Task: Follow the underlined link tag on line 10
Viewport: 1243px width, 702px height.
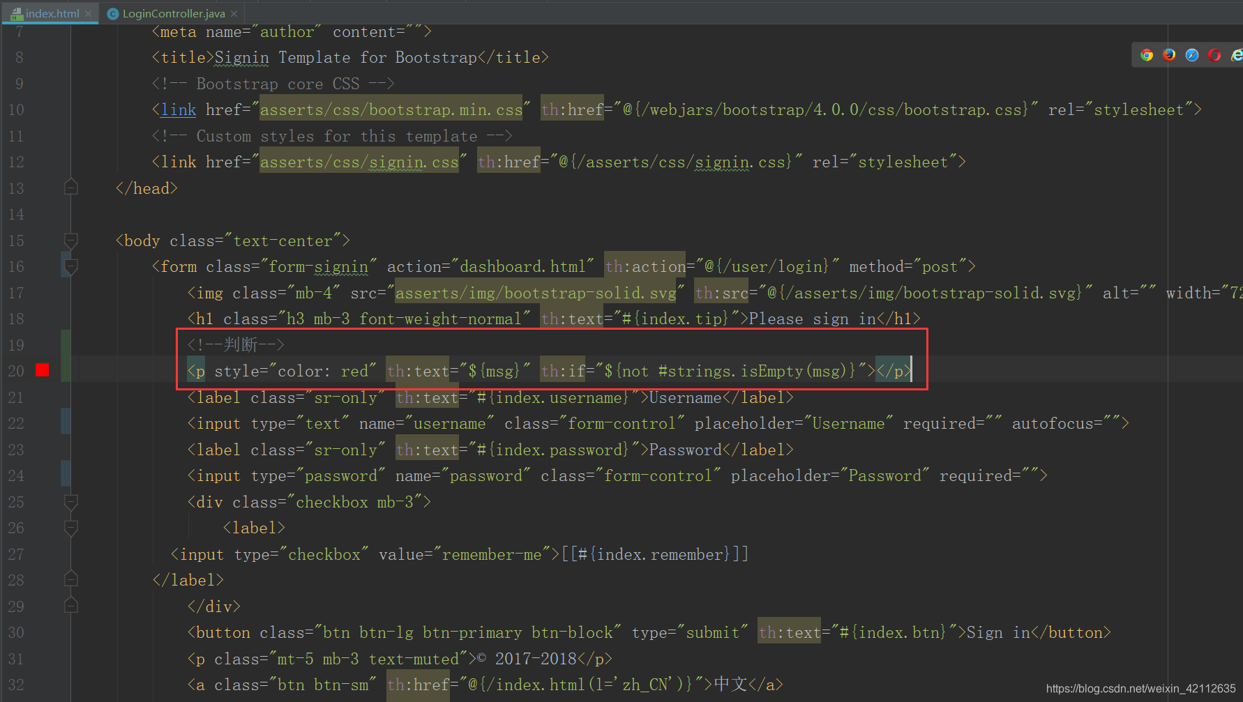Action: [179, 109]
